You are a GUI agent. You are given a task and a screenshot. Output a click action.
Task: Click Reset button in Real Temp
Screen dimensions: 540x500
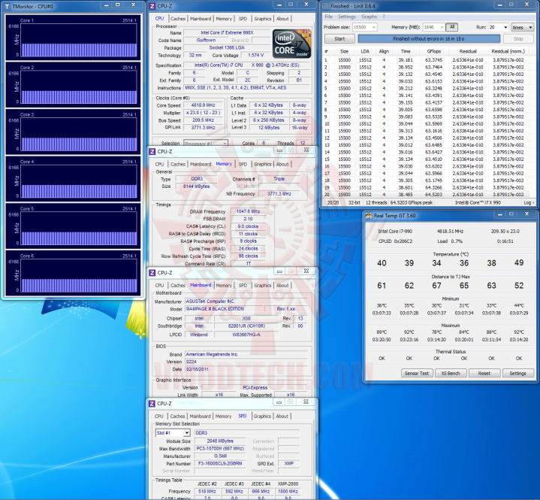point(484,373)
